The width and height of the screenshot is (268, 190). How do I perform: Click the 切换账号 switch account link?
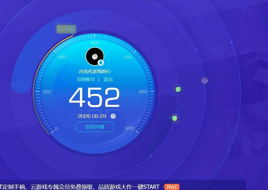86,79
